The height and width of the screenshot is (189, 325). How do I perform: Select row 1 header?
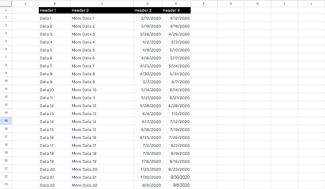click(x=6, y=10)
